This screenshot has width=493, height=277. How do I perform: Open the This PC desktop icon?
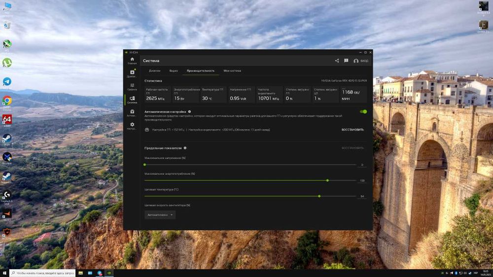click(x=7, y=6)
